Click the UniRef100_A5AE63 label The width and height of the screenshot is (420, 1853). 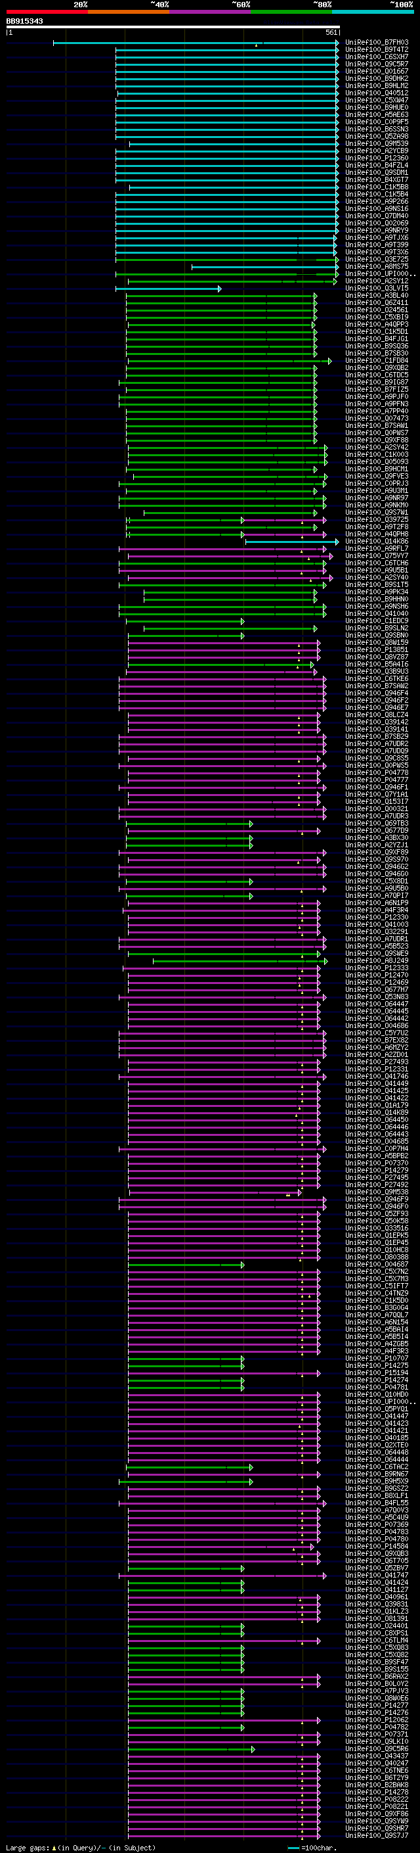click(376, 114)
